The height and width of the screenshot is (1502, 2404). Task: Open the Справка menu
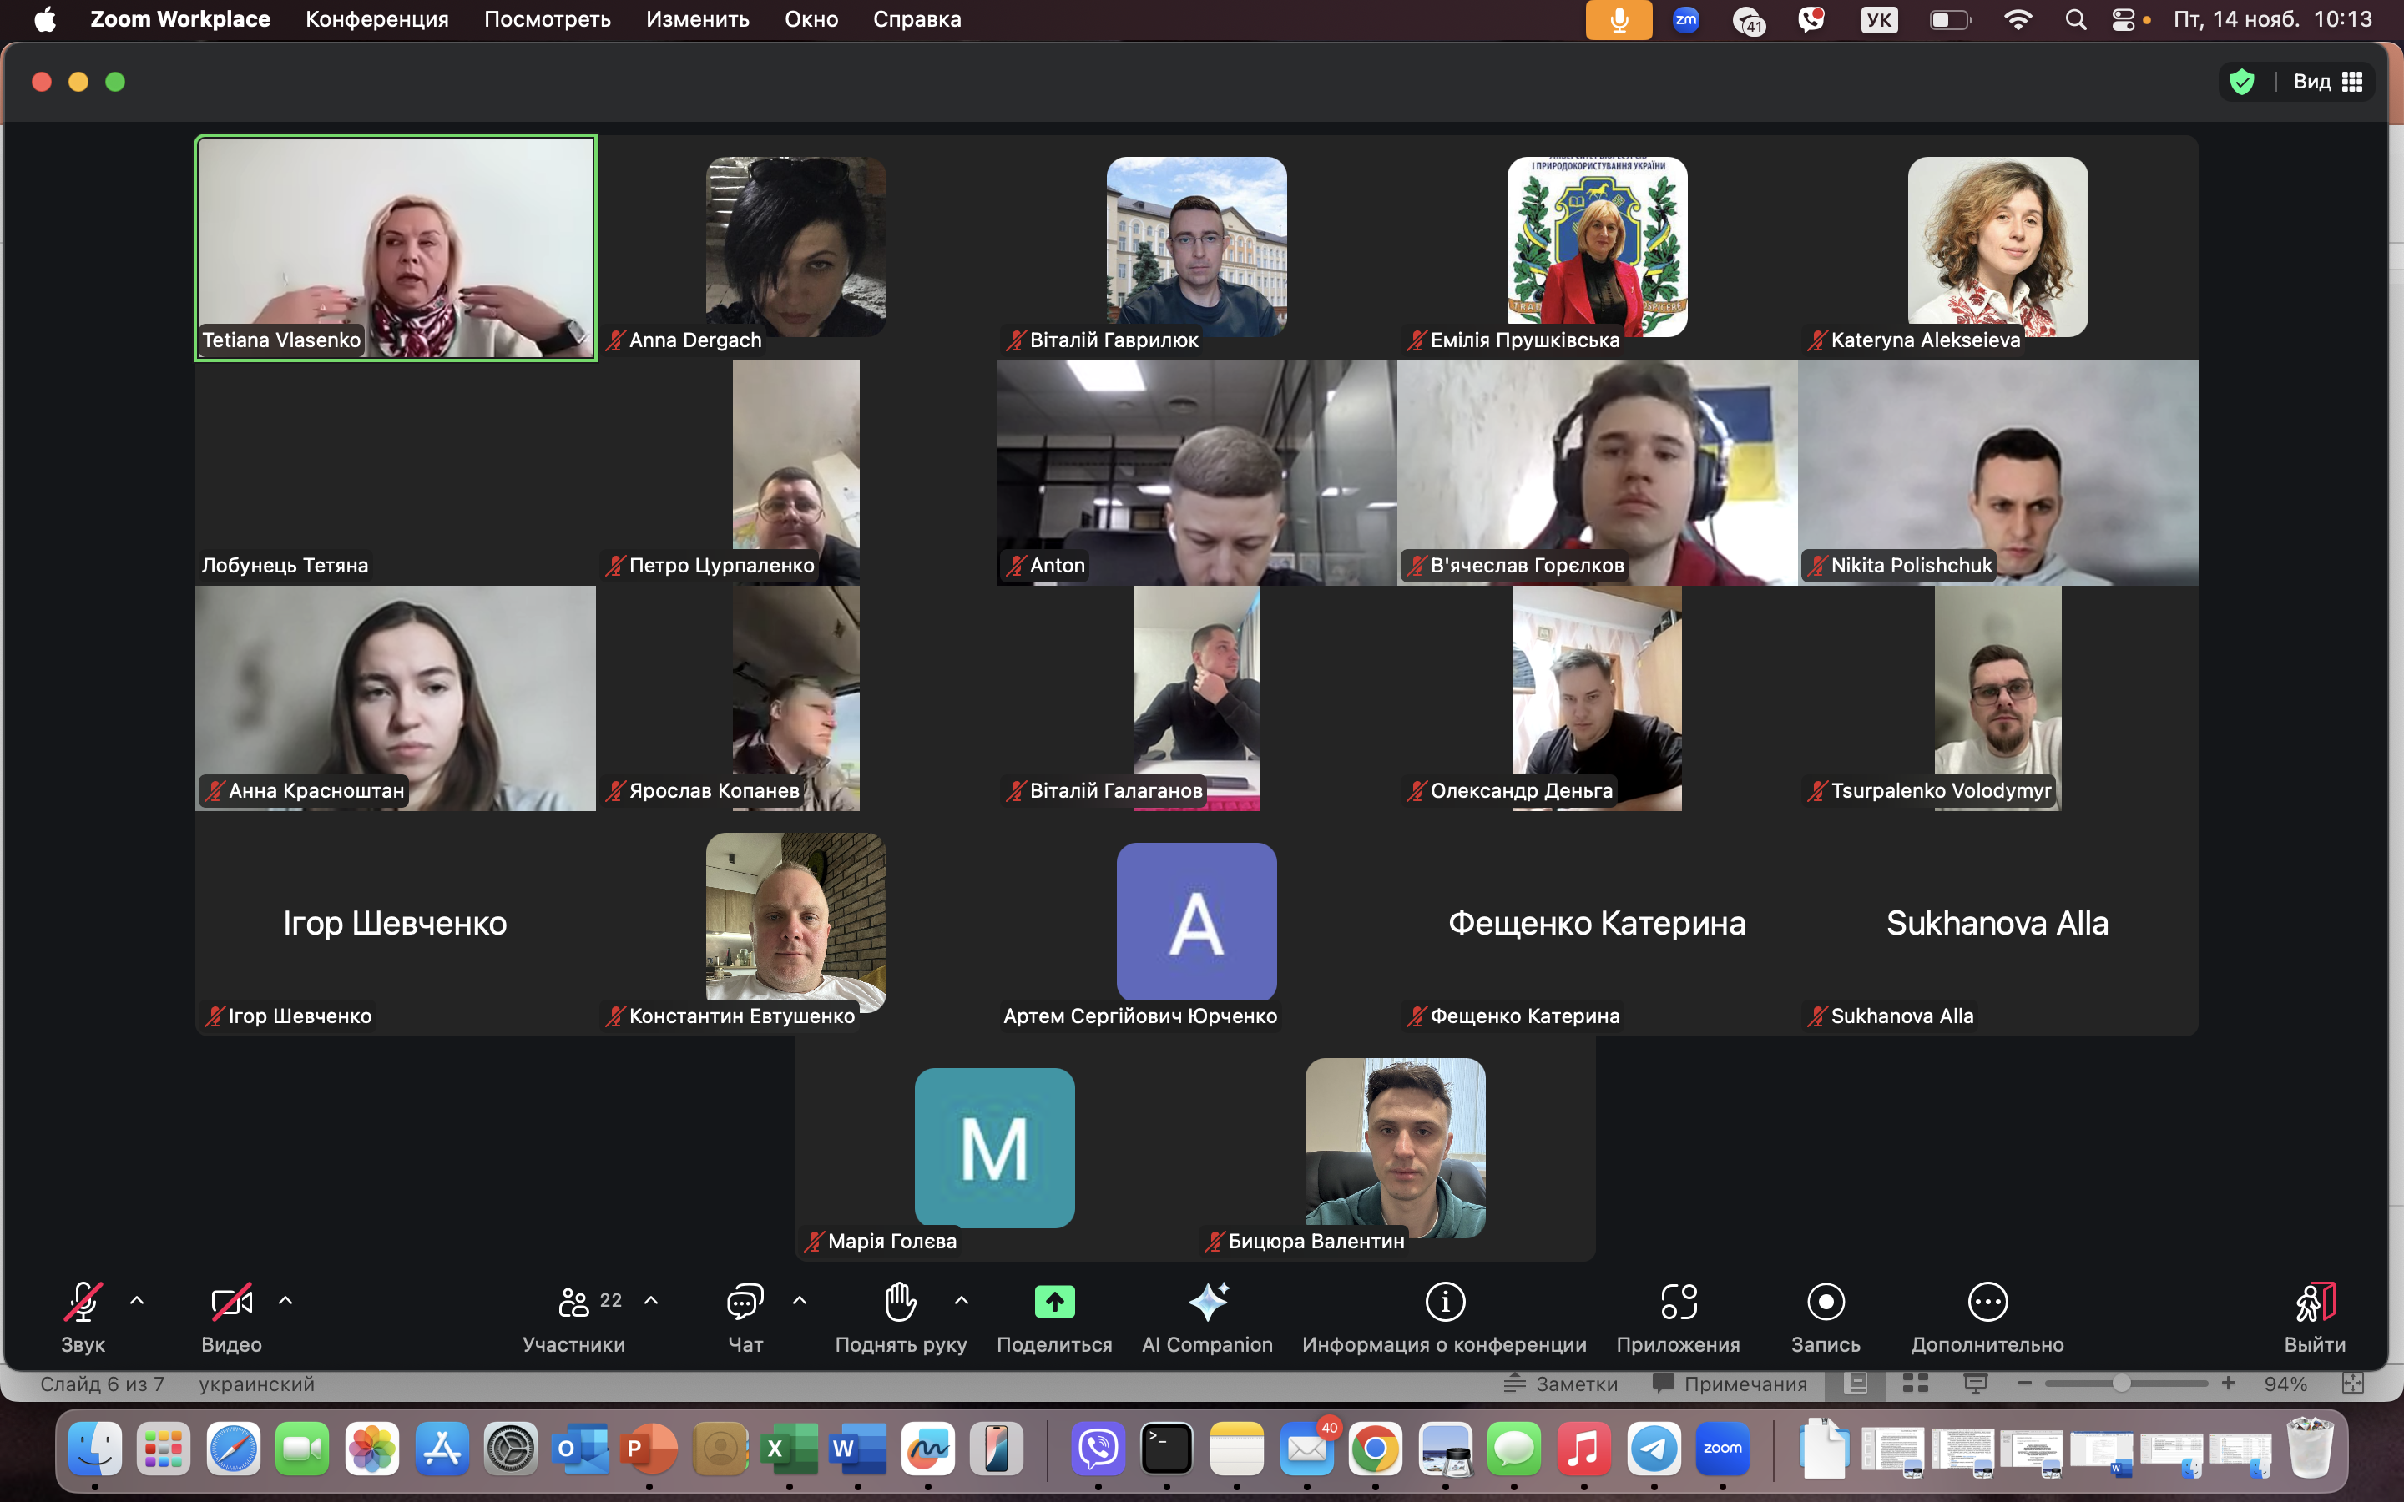[916, 19]
